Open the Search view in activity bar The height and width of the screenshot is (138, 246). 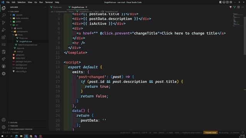pyautogui.click(x=3, y=15)
